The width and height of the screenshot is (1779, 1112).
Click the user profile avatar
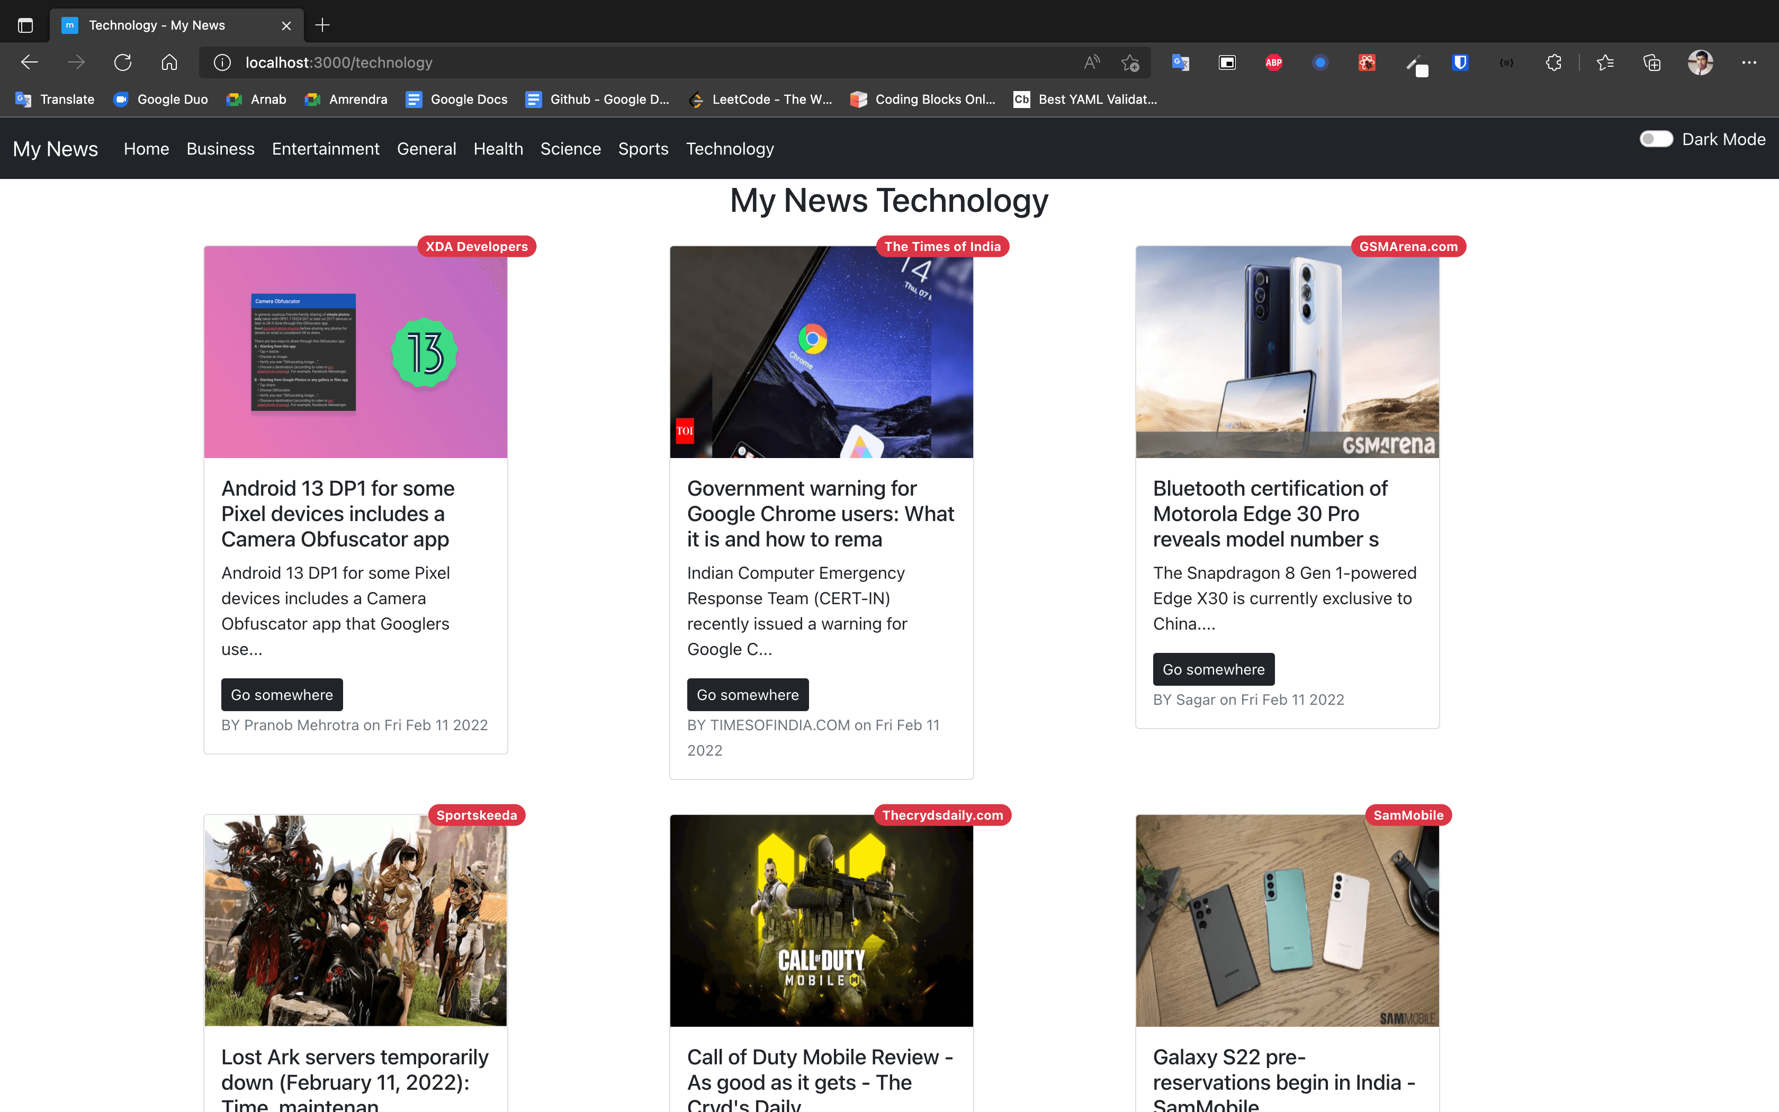[x=1700, y=62]
